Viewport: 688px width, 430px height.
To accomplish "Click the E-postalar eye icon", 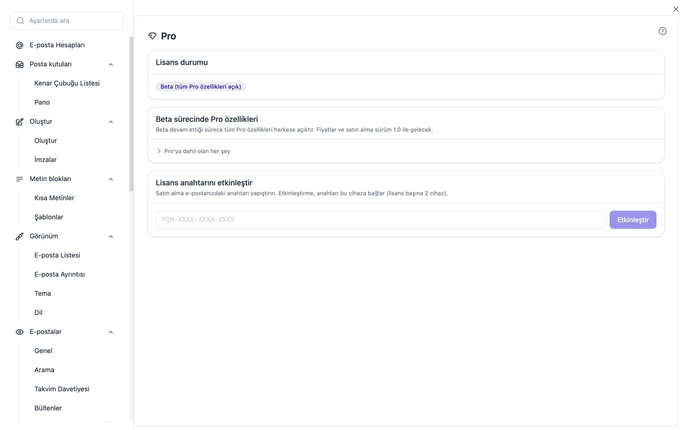I will click(20, 332).
